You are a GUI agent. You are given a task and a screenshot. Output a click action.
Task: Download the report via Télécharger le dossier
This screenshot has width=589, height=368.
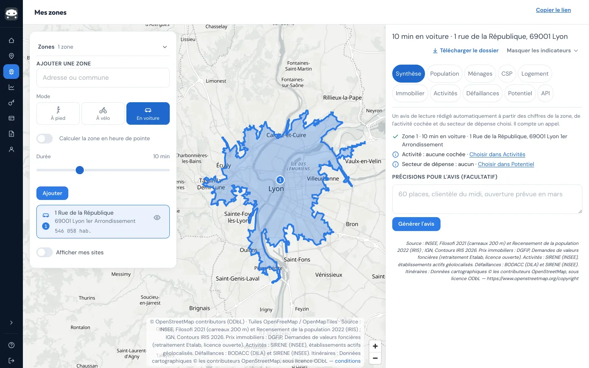point(465,51)
